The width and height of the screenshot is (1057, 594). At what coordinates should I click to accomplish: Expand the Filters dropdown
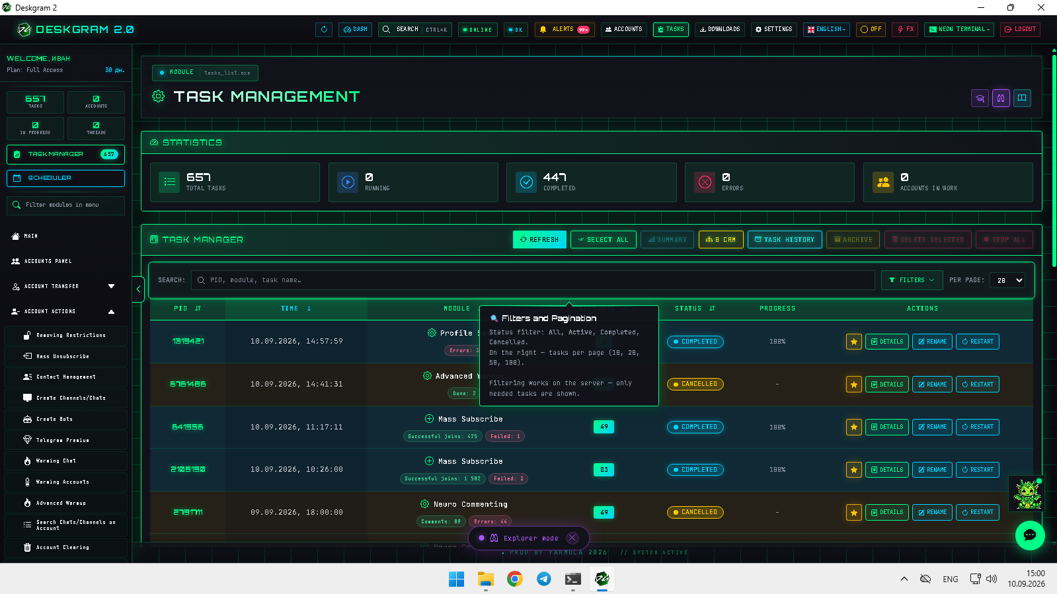pyautogui.click(x=912, y=280)
